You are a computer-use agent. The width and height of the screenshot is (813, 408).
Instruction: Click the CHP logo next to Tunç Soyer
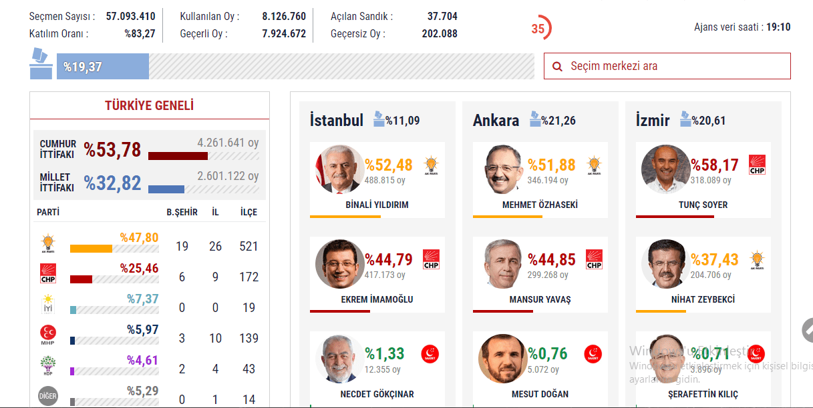tap(756, 165)
